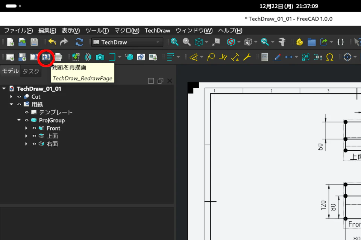361x240 pixels.
Task: Toggle visibility eye of ProjGroup item
Action: pyautogui.click(x=27, y=120)
